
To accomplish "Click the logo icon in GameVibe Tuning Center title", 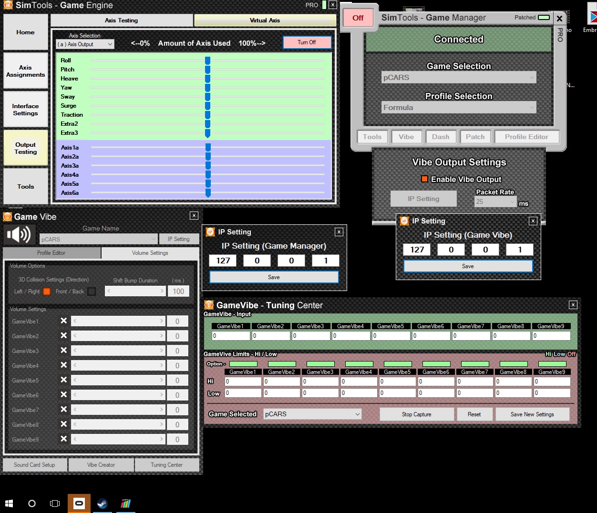I will (209, 305).
